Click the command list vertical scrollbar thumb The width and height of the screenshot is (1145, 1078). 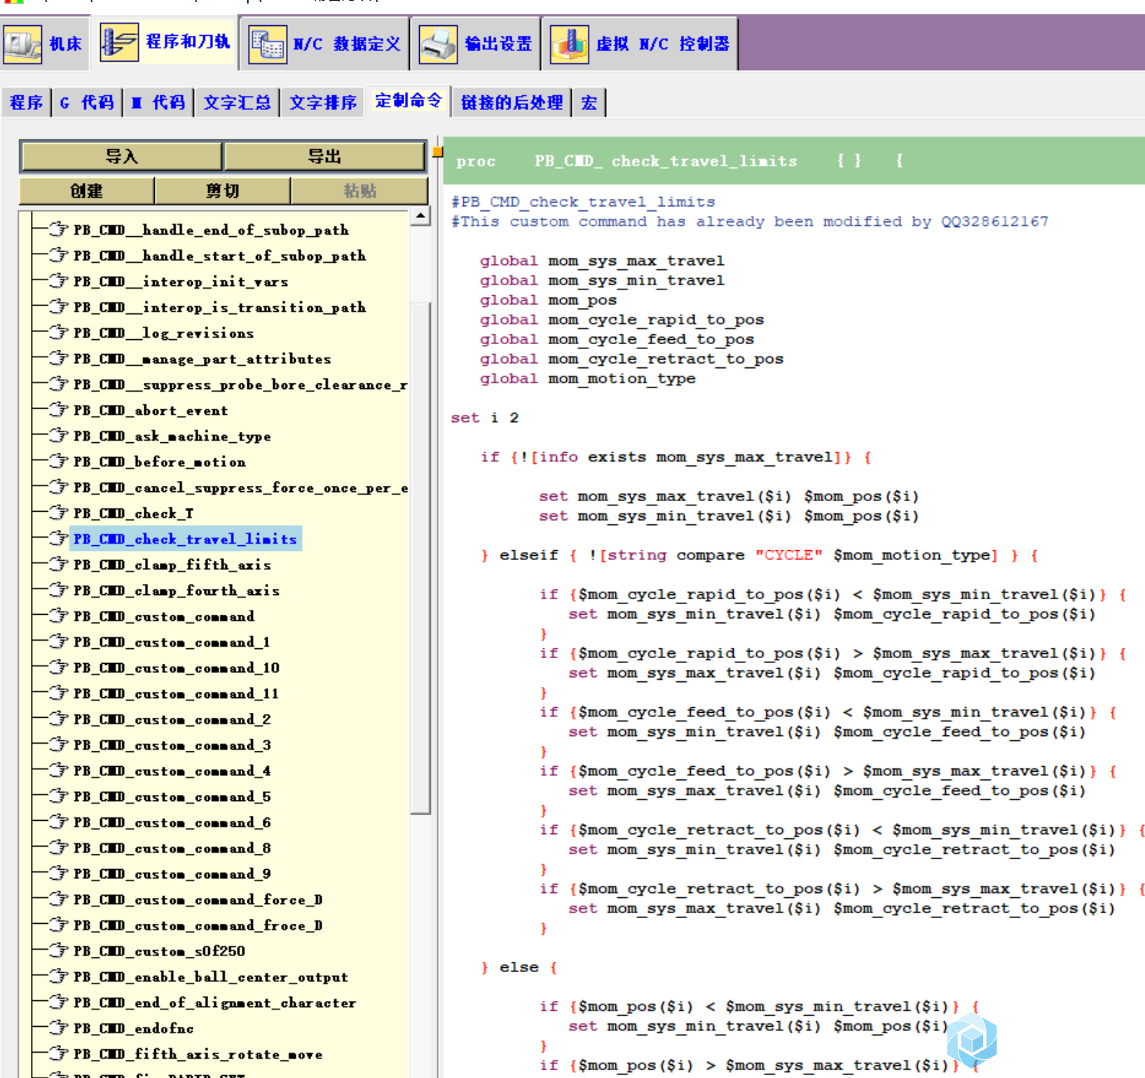pos(420,558)
